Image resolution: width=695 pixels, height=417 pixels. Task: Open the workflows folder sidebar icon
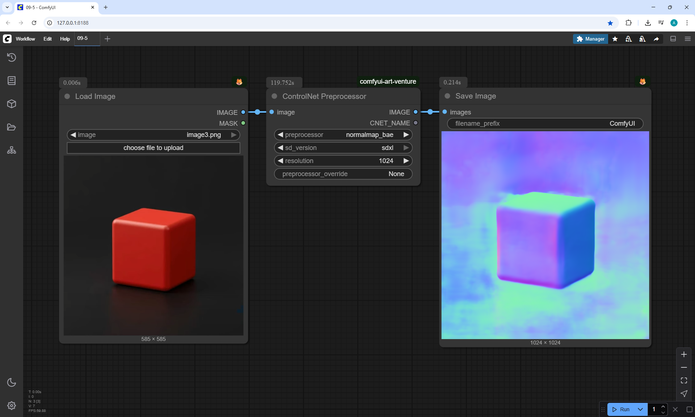point(12,127)
